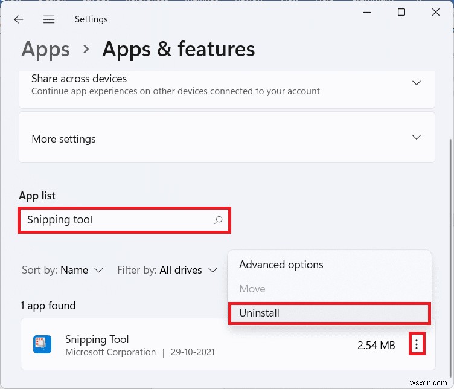Close the Settings window
Screen dimensions: 454x389
click(435, 12)
